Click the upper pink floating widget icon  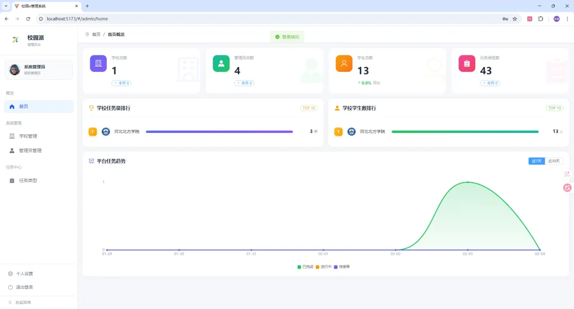click(x=567, y=174)
